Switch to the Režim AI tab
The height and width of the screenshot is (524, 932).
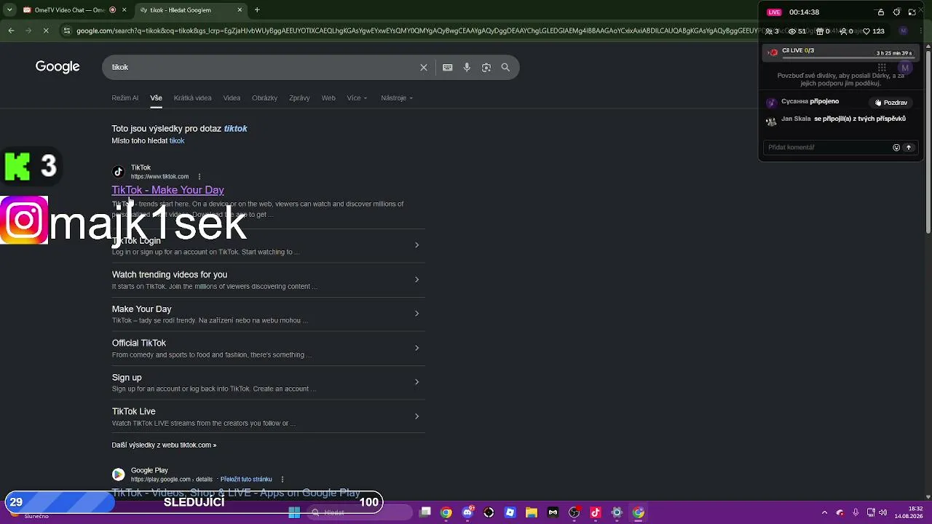click(125, 98)
